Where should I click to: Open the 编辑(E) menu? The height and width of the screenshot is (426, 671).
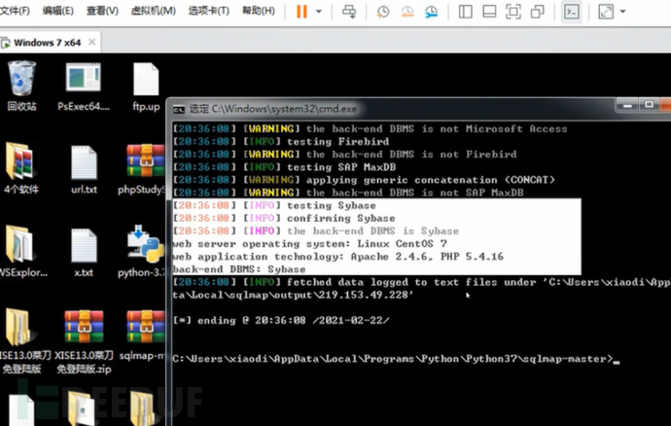(x=57, y=11)
